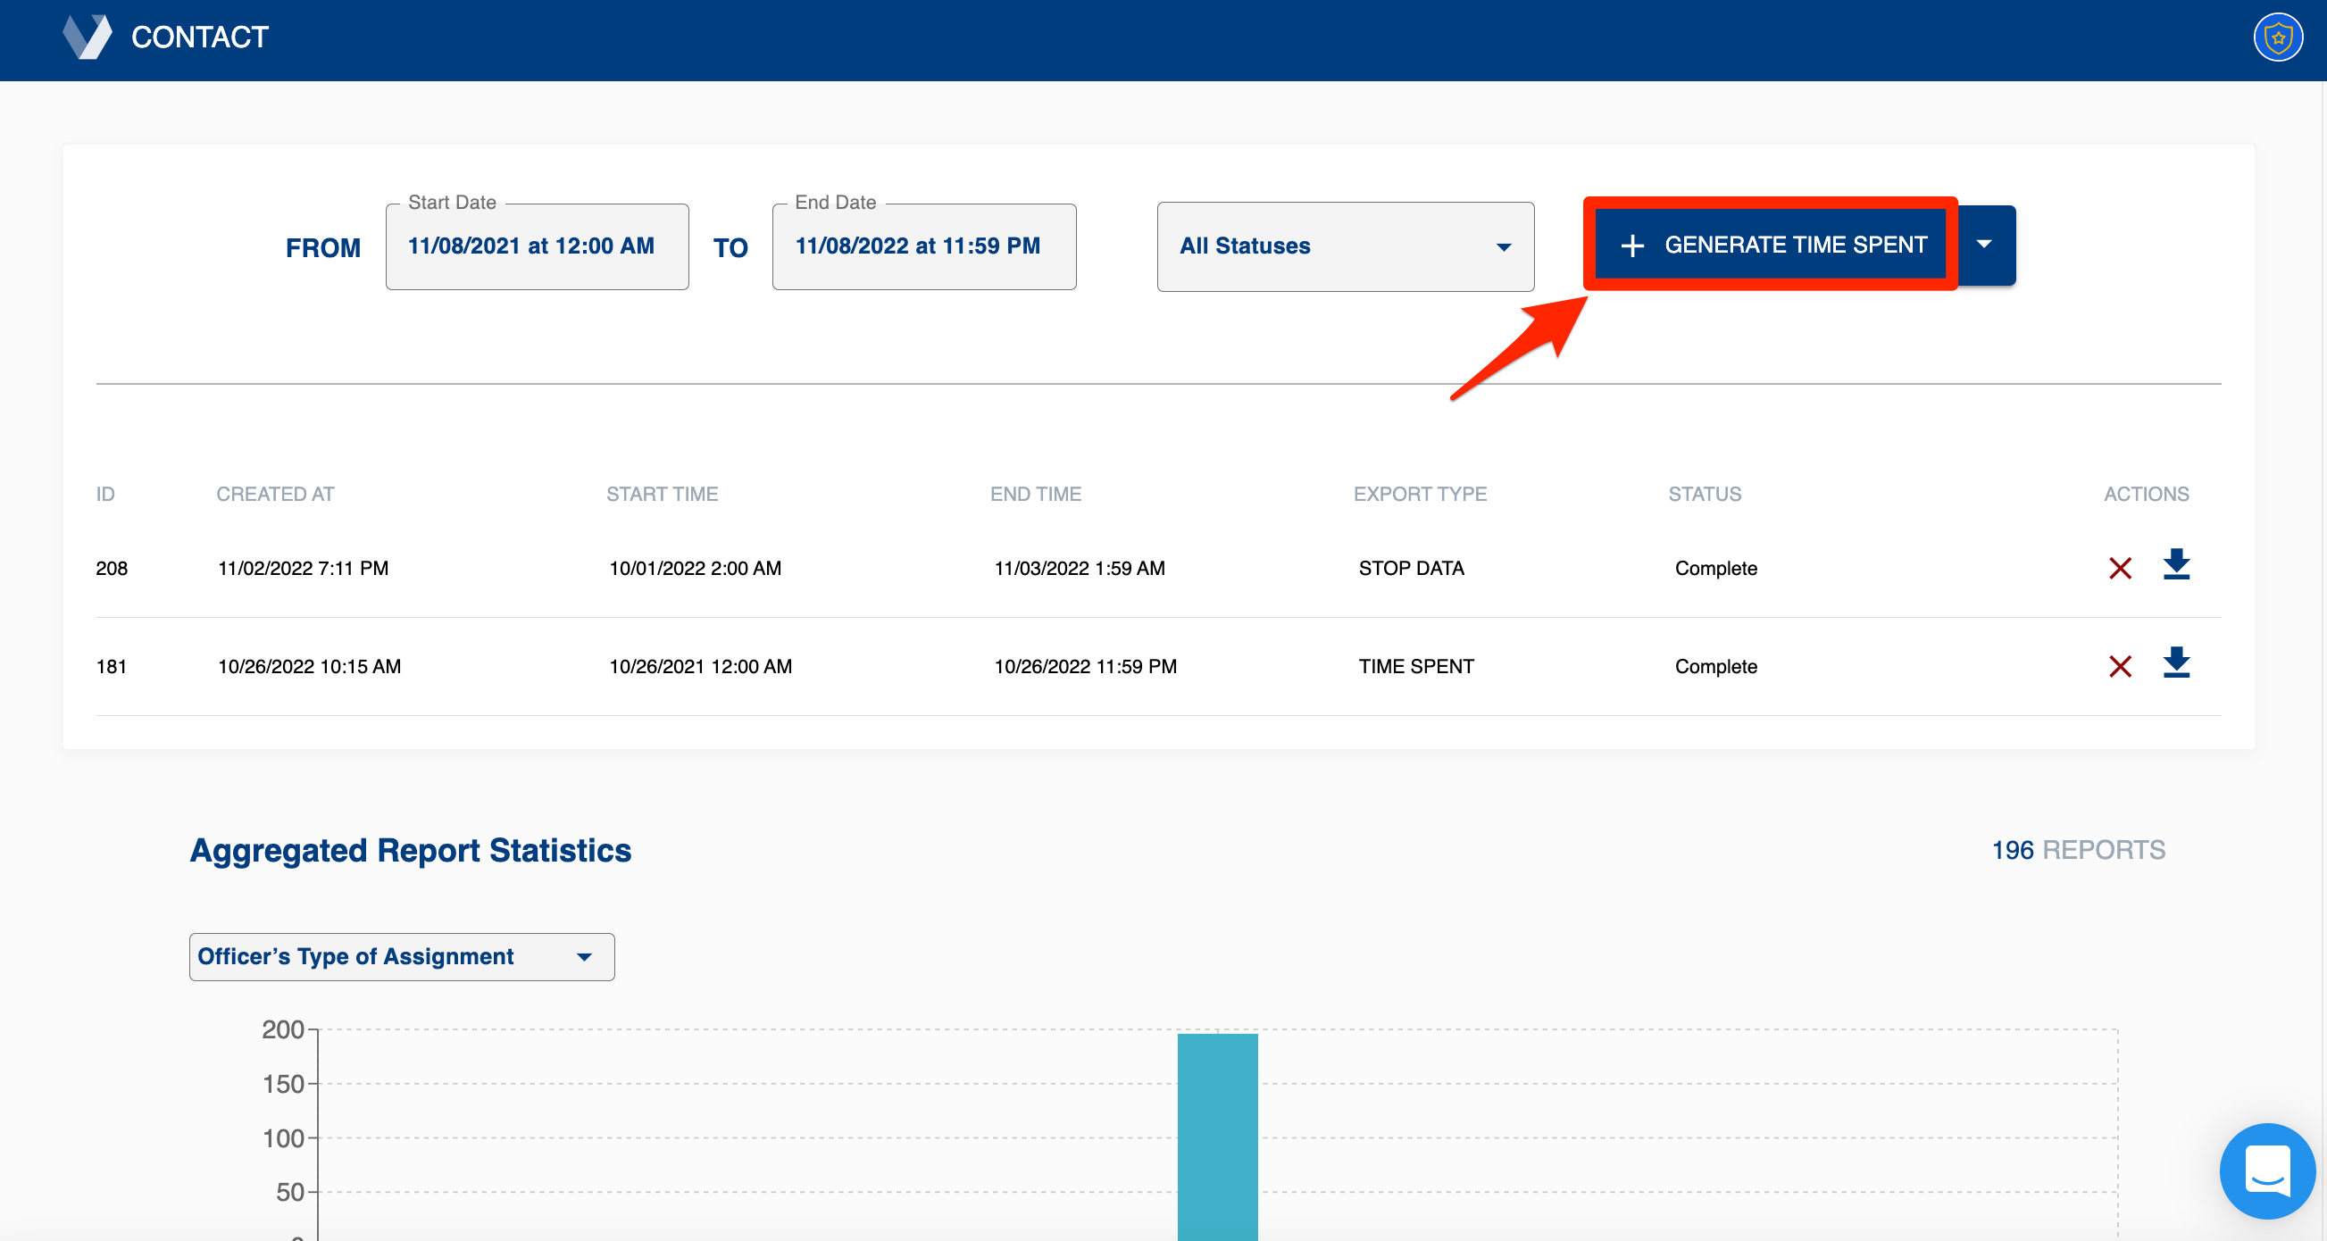Click the plus icon inside Generate Time Spent

click(1634, 245)
